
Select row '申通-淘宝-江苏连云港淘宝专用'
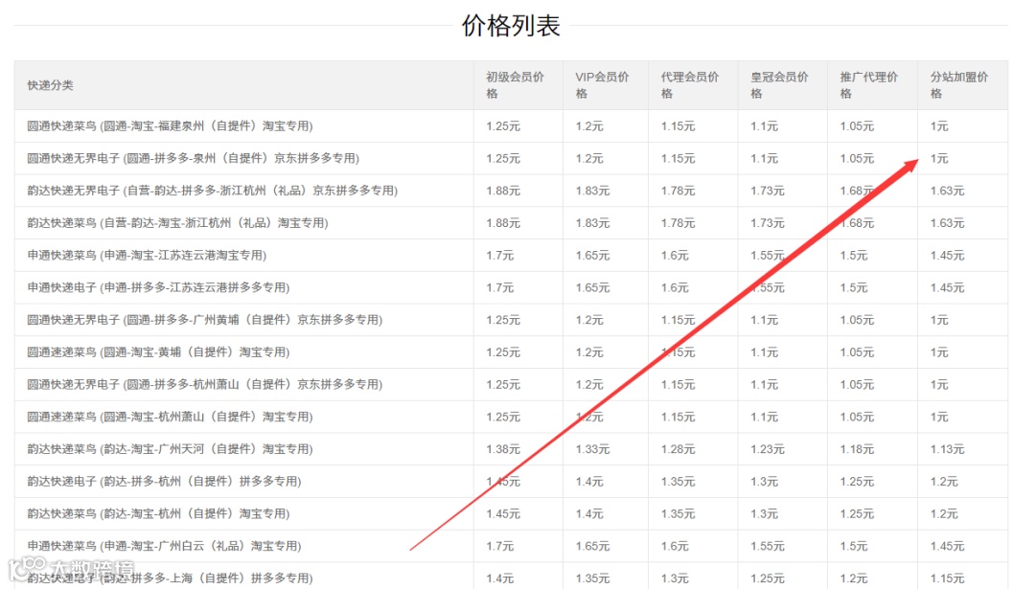511,256
